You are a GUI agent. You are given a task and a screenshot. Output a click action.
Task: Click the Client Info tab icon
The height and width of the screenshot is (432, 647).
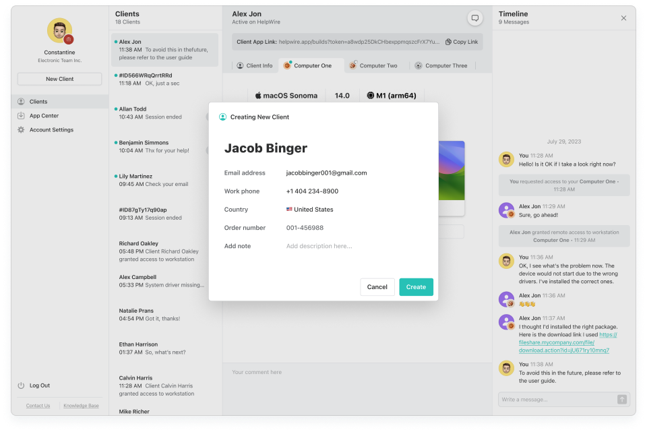[x=240, y=65]
